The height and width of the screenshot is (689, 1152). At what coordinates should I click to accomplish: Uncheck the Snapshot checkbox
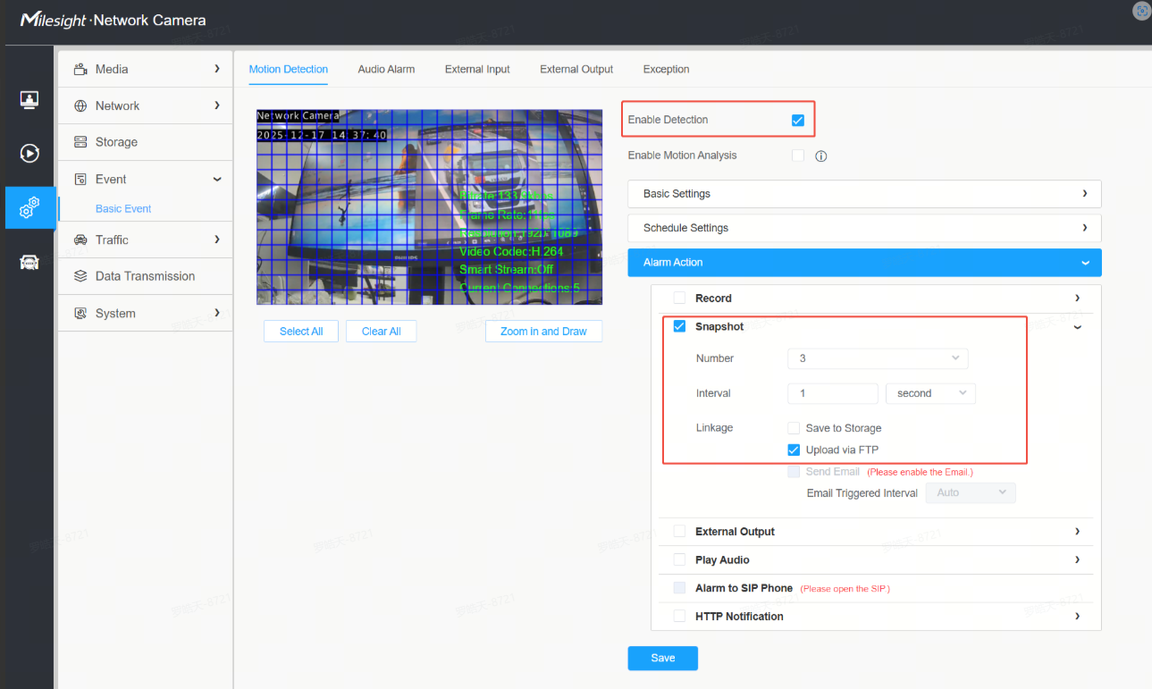(x=679, y=326)
